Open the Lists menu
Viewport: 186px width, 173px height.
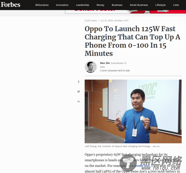176,5
